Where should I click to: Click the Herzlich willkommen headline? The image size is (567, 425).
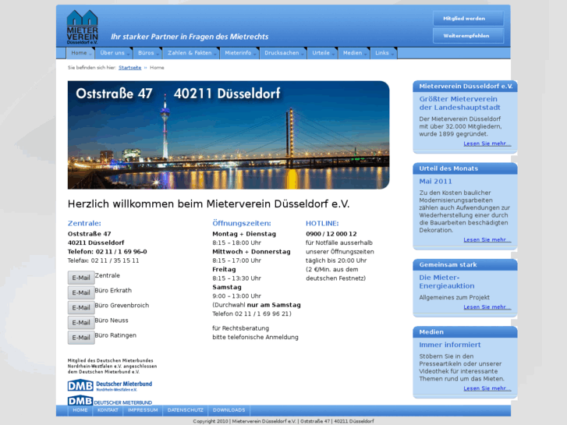(x=209, y=204)
